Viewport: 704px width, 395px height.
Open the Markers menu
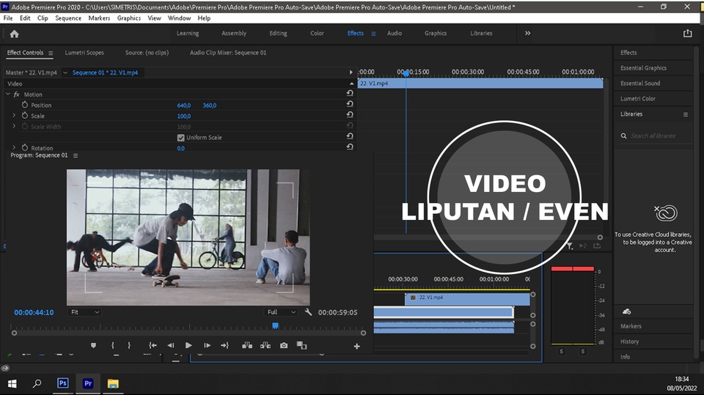tap(99, 18)
